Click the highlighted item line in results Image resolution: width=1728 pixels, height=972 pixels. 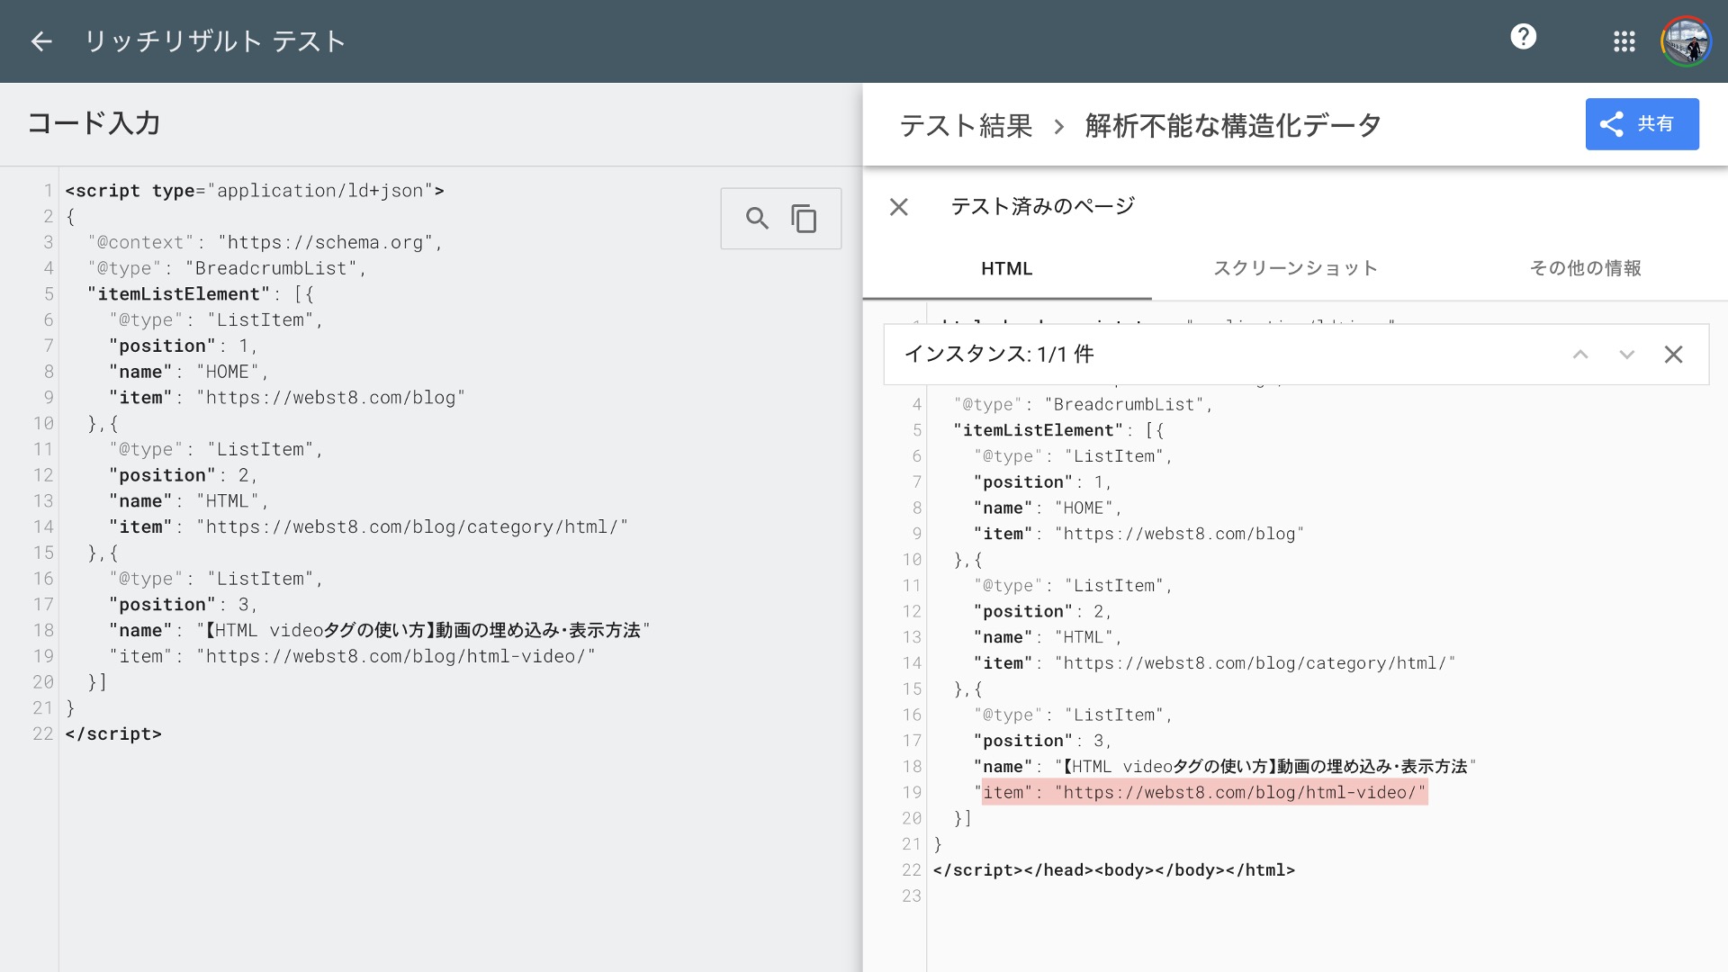(x=1204, y=793)
